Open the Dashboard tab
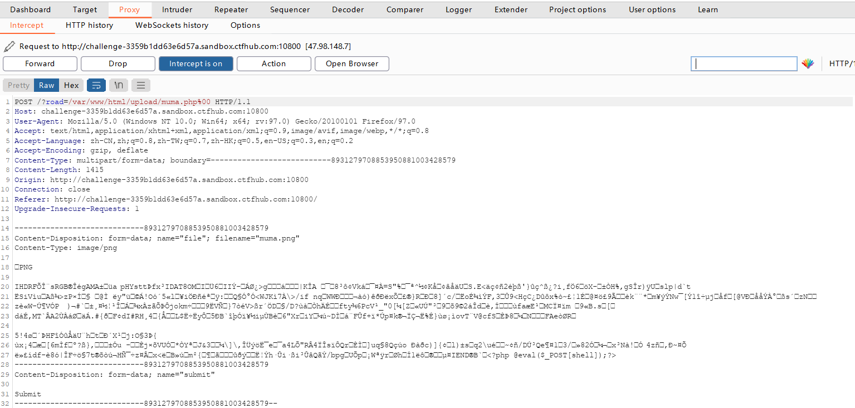855x408 pixels. tap(30, 9)
